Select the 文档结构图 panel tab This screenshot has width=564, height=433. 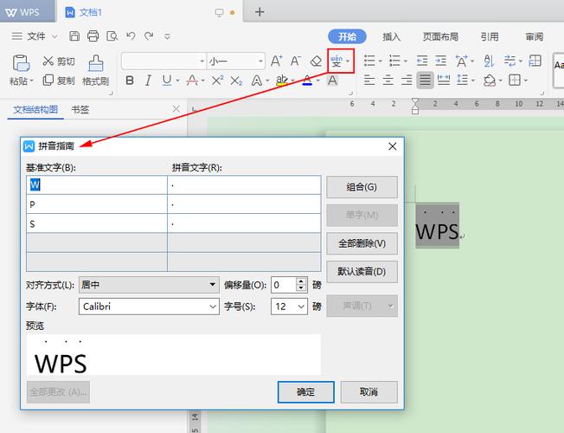click(x=35, y=109)
